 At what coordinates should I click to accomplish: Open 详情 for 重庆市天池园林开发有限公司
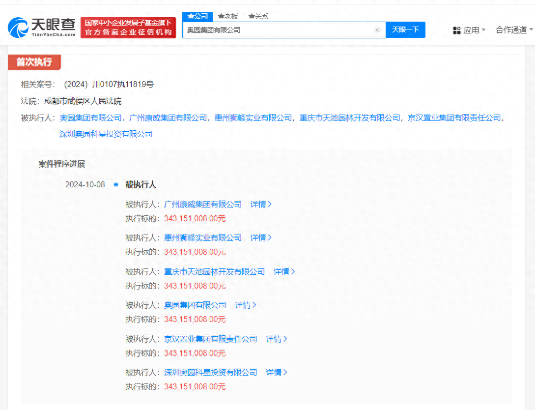pos(284,271)
